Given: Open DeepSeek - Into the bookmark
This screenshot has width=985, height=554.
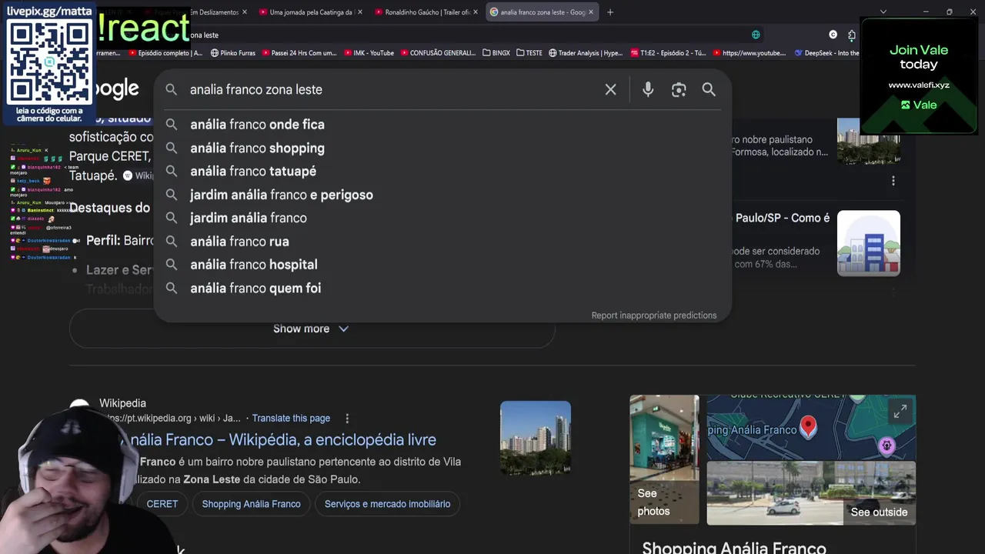Looking at the screenshot, I should pos(826,53).
